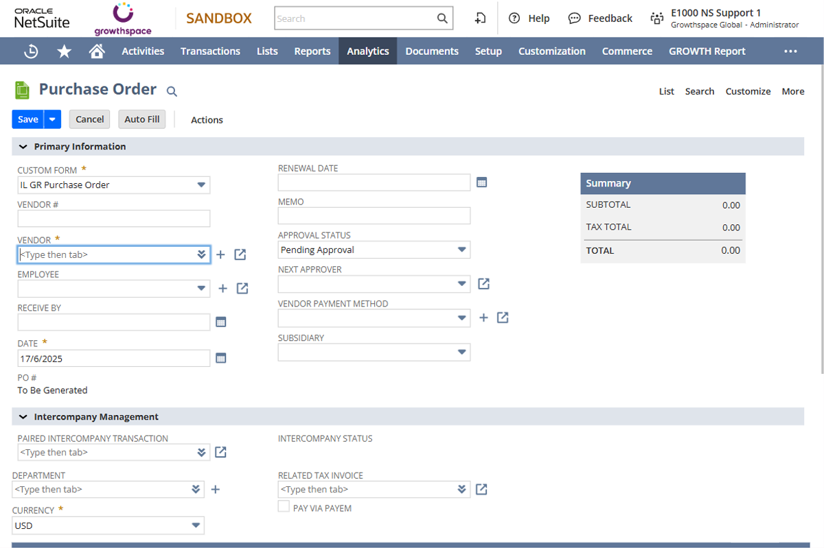Open the Renewal Date calendar picker
Screen dimensions: 824x548
click(482, 182)
